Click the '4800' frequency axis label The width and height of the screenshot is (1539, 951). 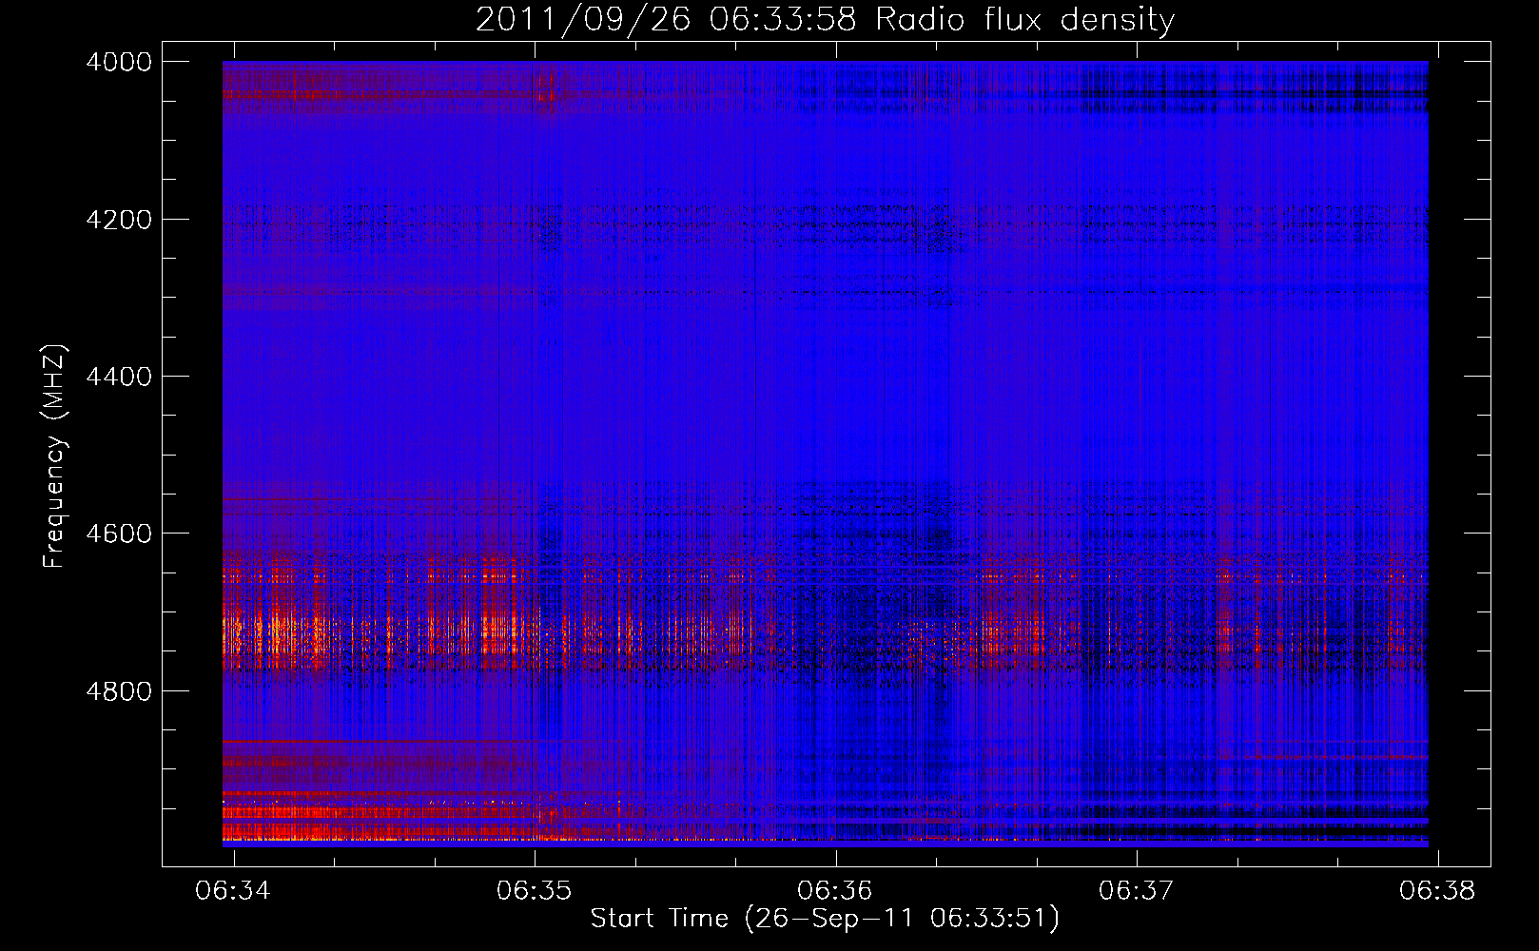(118, 690)
